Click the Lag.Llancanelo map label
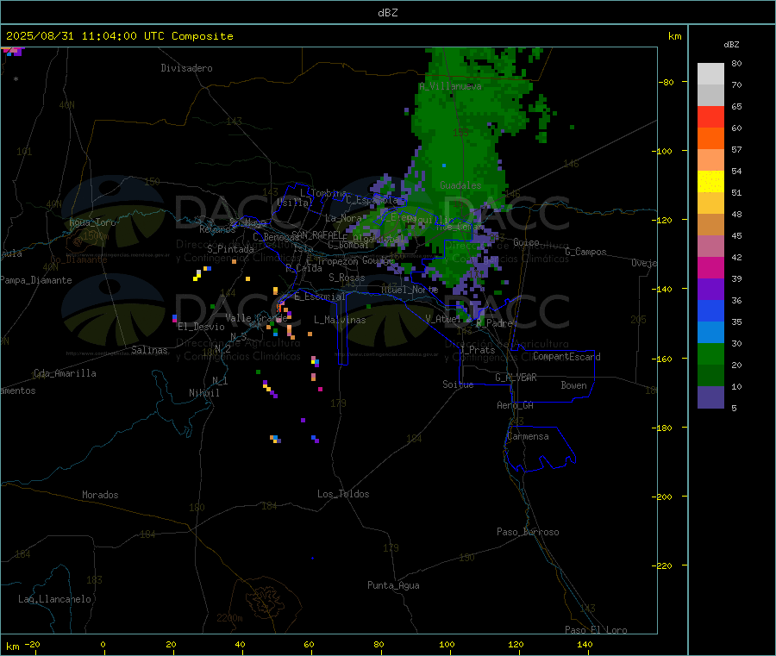Screen dimensions: 776x656 click(54, 600)
